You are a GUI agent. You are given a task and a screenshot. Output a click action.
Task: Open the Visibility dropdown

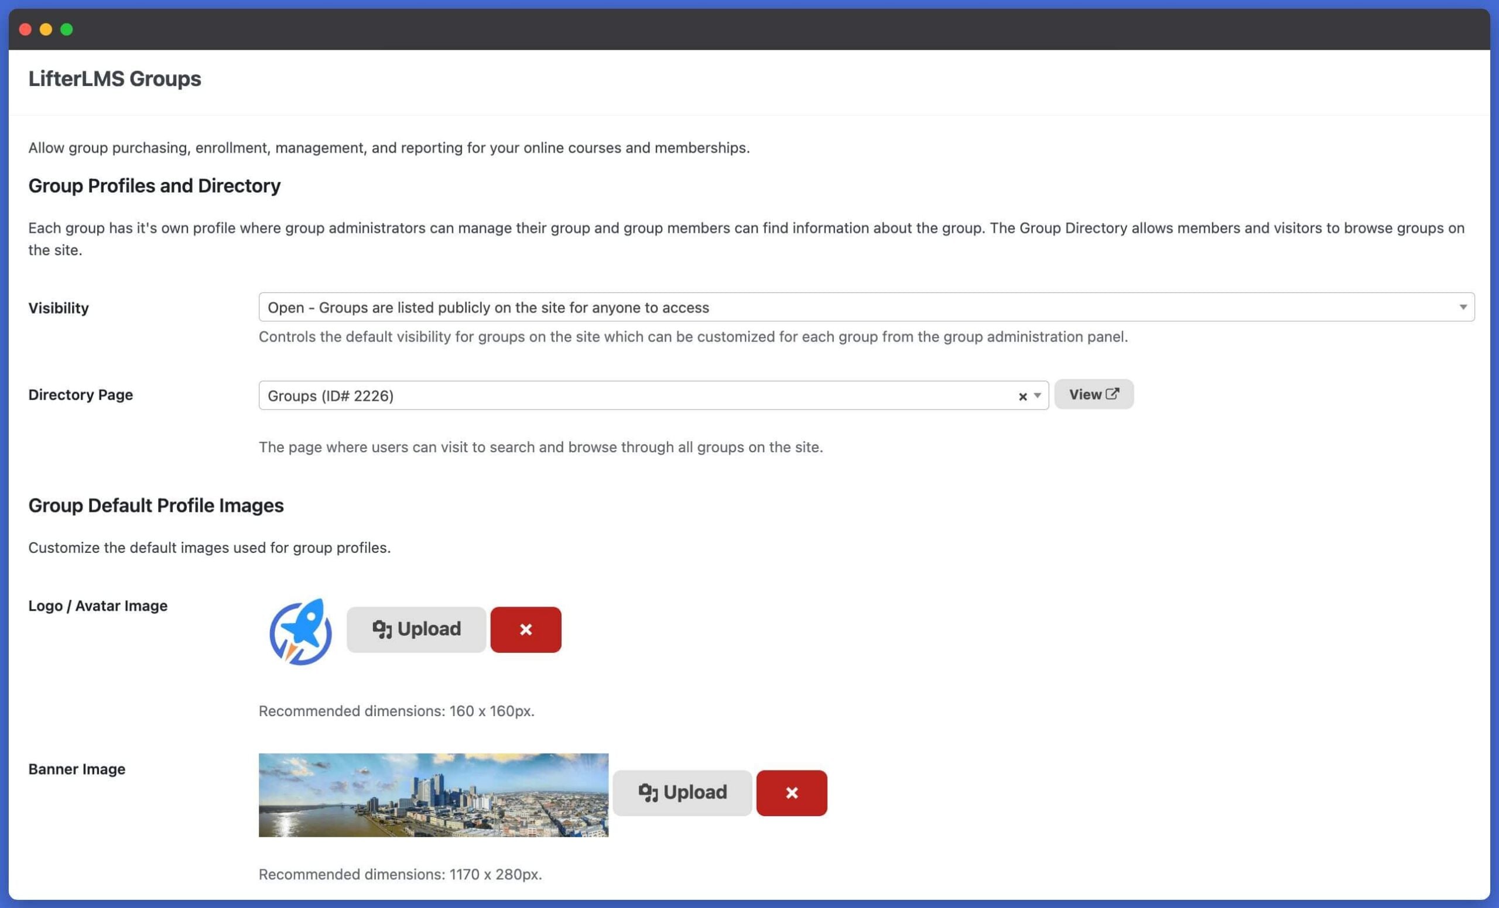[x=866, y=307]
